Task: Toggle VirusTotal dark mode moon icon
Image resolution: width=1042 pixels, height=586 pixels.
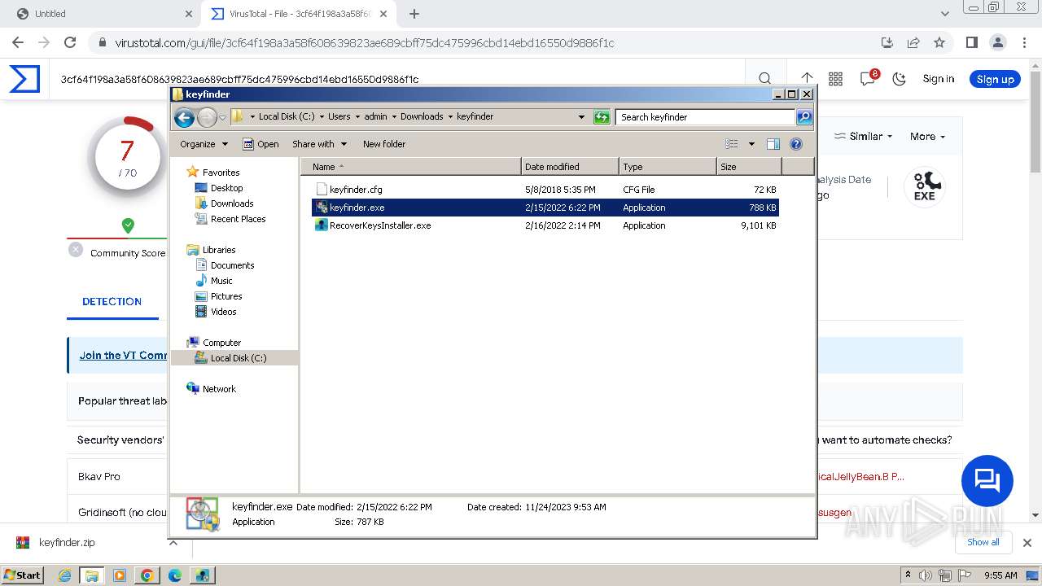Action: coord(900,79)
